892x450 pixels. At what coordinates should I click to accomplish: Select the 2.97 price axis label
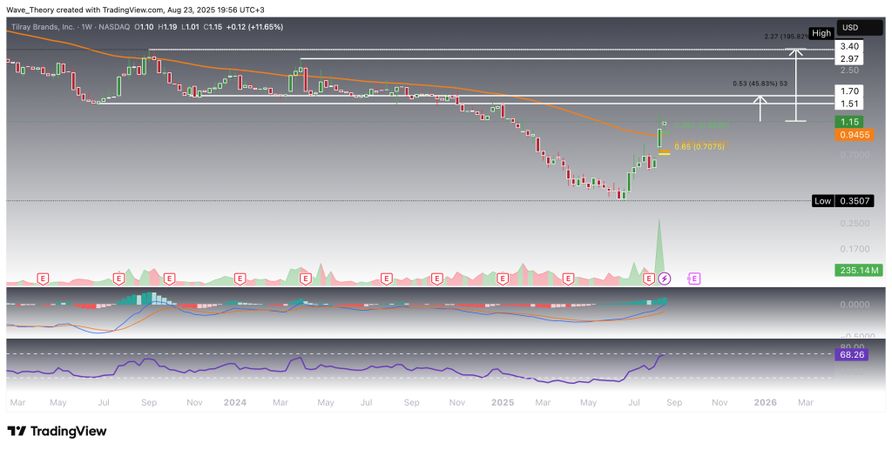[x=849, y=58]
